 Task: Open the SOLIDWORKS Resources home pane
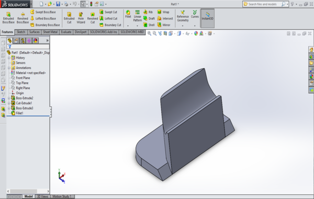(311, 50)
